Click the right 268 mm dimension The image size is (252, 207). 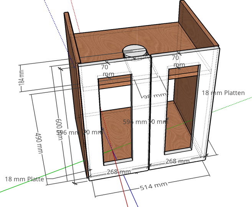tap(177, 161)
